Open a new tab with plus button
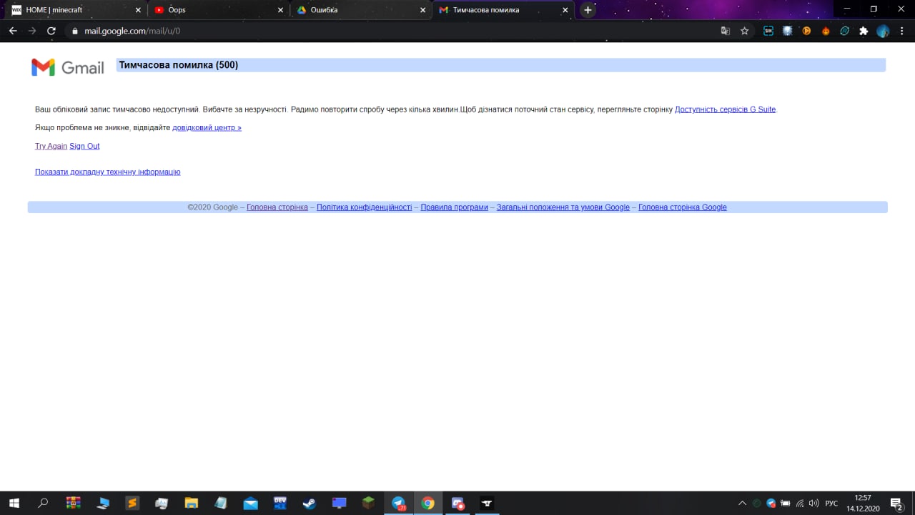This screenshot has width=915, height=515. [x=588, y=10]
